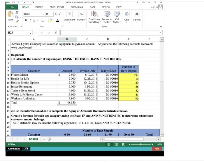Open the font size 11 dropdown

tap(52, 14)
